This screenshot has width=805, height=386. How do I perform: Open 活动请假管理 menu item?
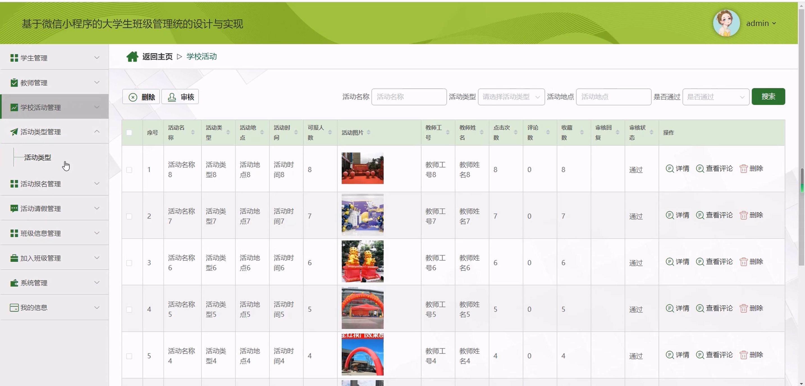tap(55, 208)
